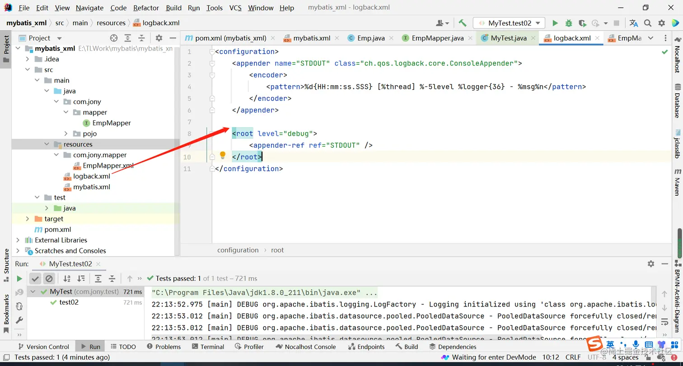Toggle the Structure tool window
Viewport: 683px width, 366px height.
point(6,265)
